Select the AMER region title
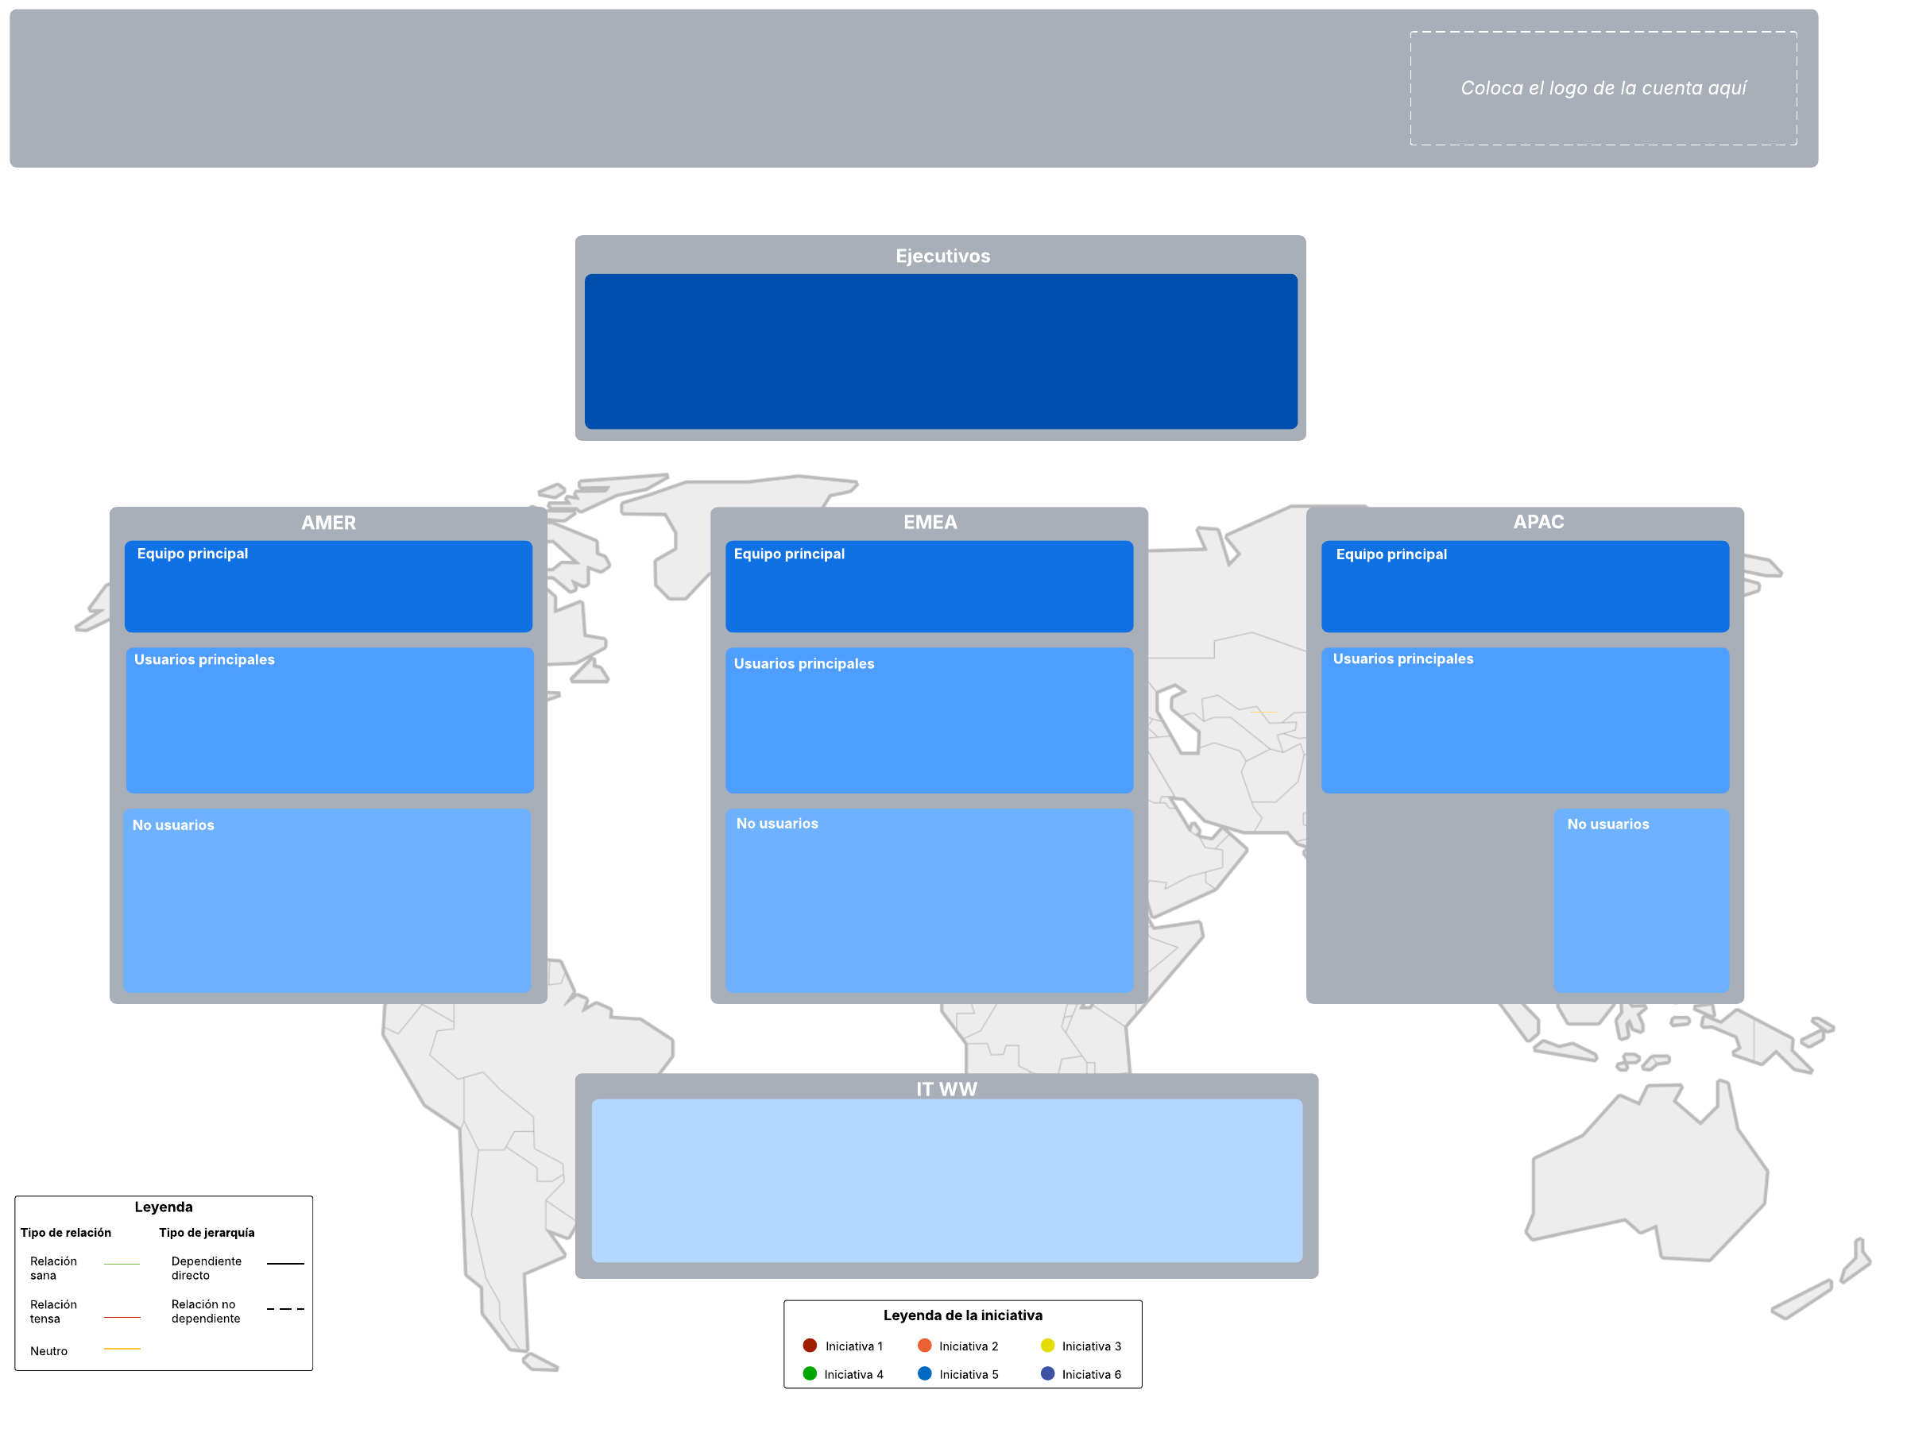The height and width of the screenshot is (1456, 1907). click(328, 523)
